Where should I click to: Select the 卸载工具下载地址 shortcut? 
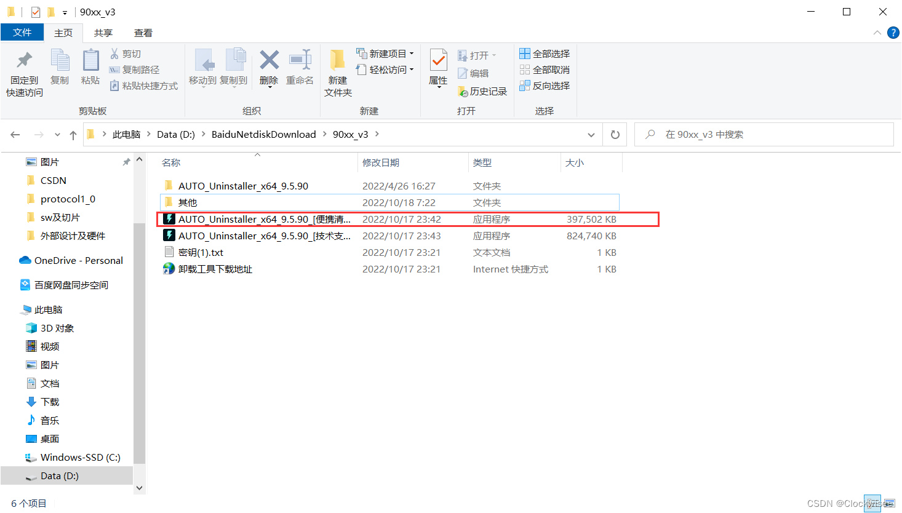point(390,269)
